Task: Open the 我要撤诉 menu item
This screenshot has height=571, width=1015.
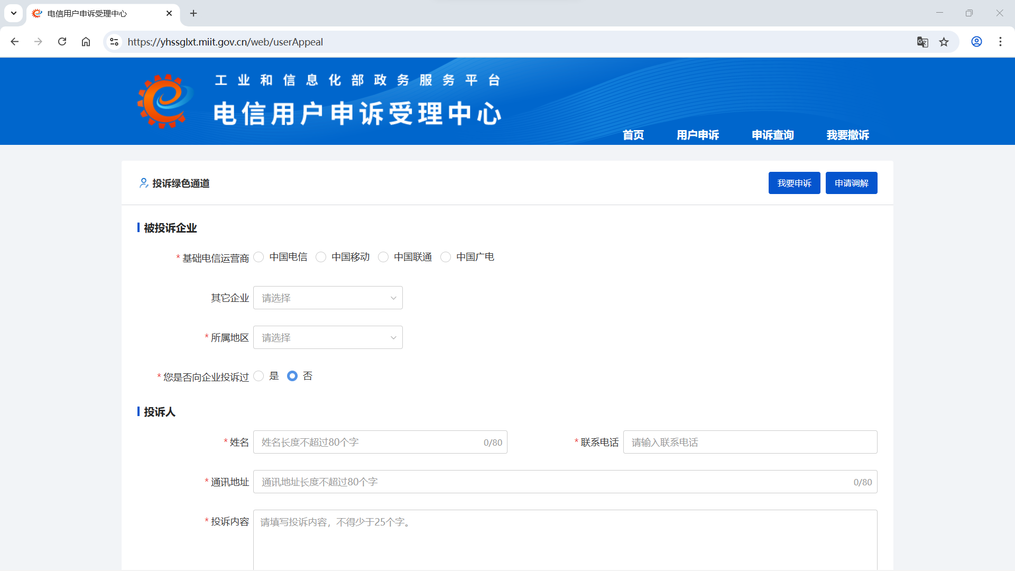Action: [847, 135]
